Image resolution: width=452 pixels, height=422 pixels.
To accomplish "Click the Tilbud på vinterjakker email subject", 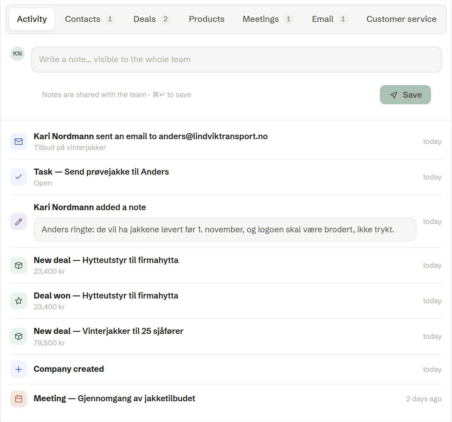I will coord(70,148).
